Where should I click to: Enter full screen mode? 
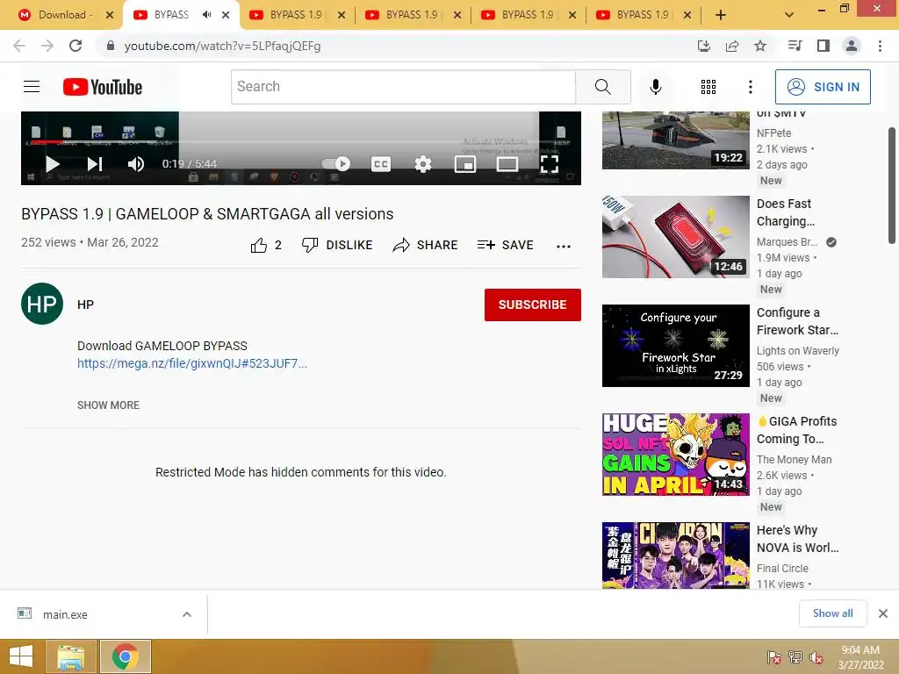click(x=550, y=164)
